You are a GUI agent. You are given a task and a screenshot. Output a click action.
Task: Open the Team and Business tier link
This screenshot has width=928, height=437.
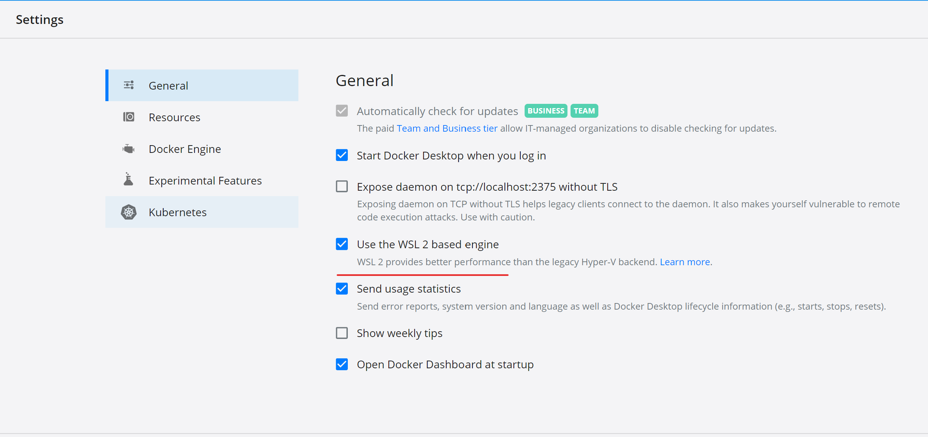point(447,128)
